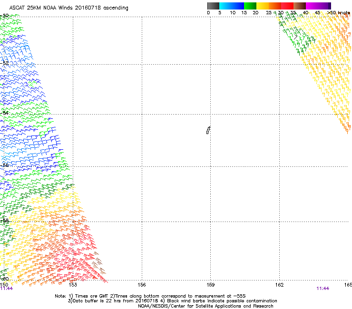The image size is (352, 309).
Task: Click the -54 latitude label
Action: click(x=5, y=113)
